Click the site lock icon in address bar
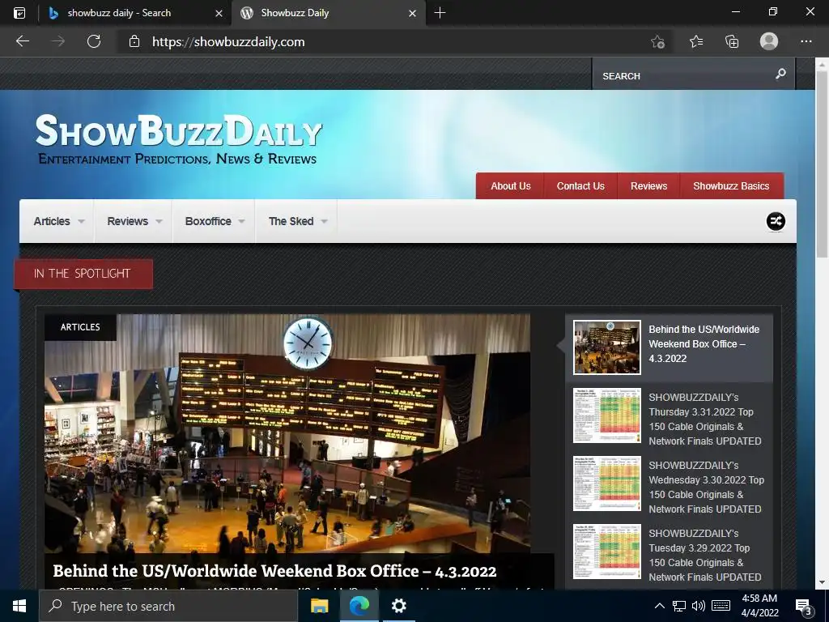 tap(134, 41)
